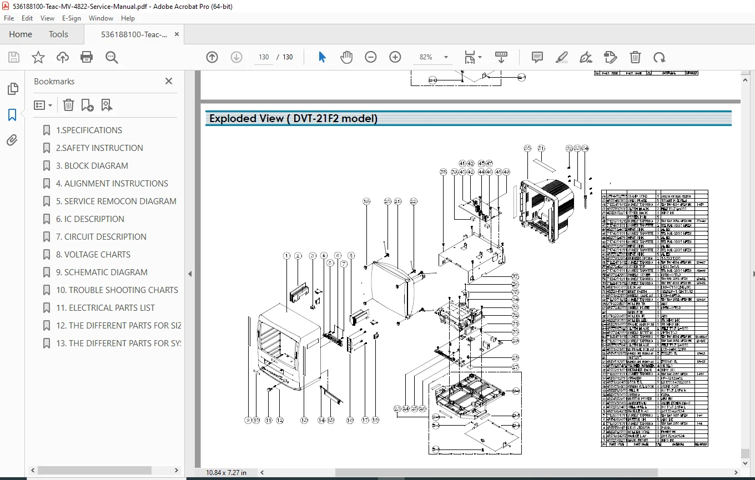Image resolution: width=755 pixels, height=480 pixels.
Task: Switch to the Home tab
Action: [21, 34]
